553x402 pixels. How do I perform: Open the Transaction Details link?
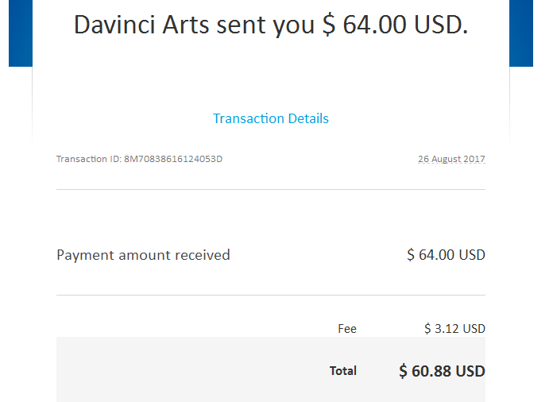click(270, 118)
